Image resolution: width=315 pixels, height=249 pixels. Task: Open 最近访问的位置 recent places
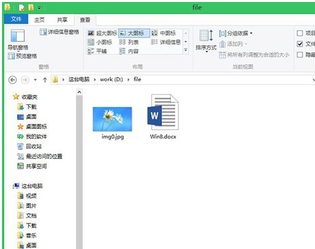tap(40, 156)
